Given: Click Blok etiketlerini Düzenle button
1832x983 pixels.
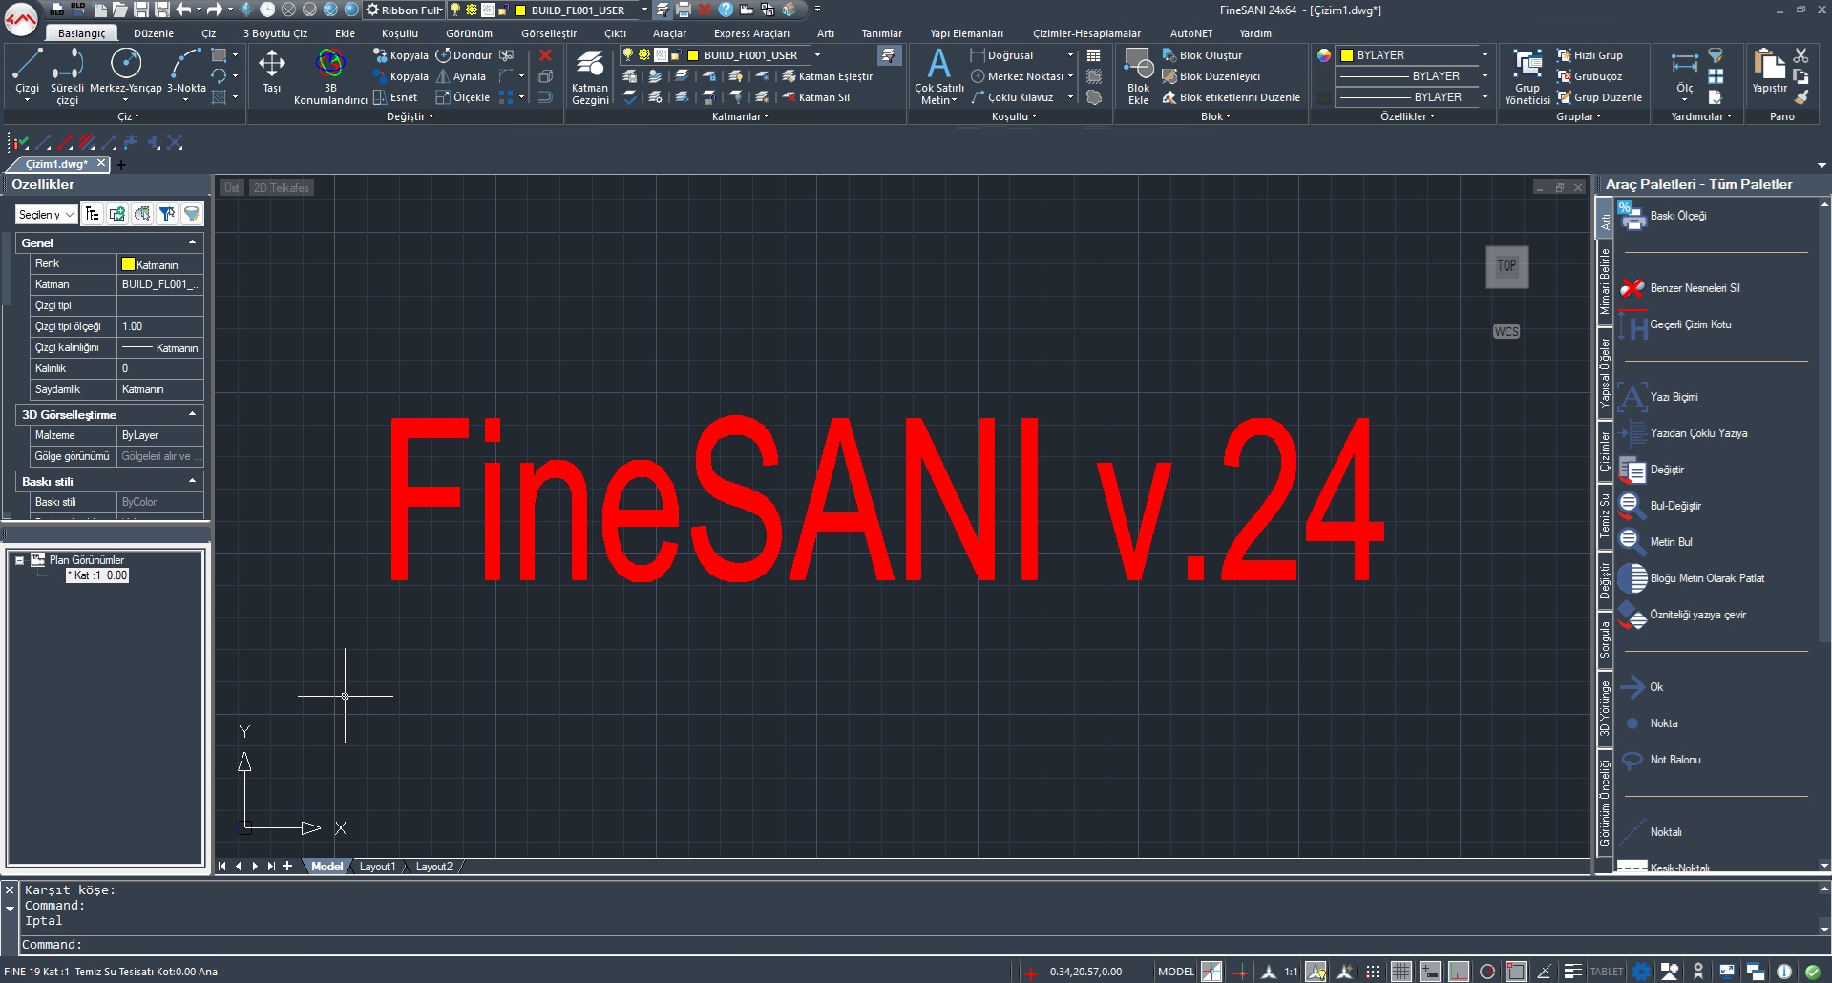Looking at the screenshot, I should pyautogui.click(x=1231, y=97).
